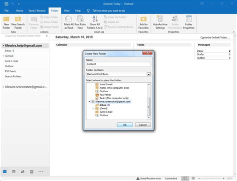The width and height of the screenshot is (237, 181).
Task: Click the undo icon in title bar
Action: (x=12, y=3)
